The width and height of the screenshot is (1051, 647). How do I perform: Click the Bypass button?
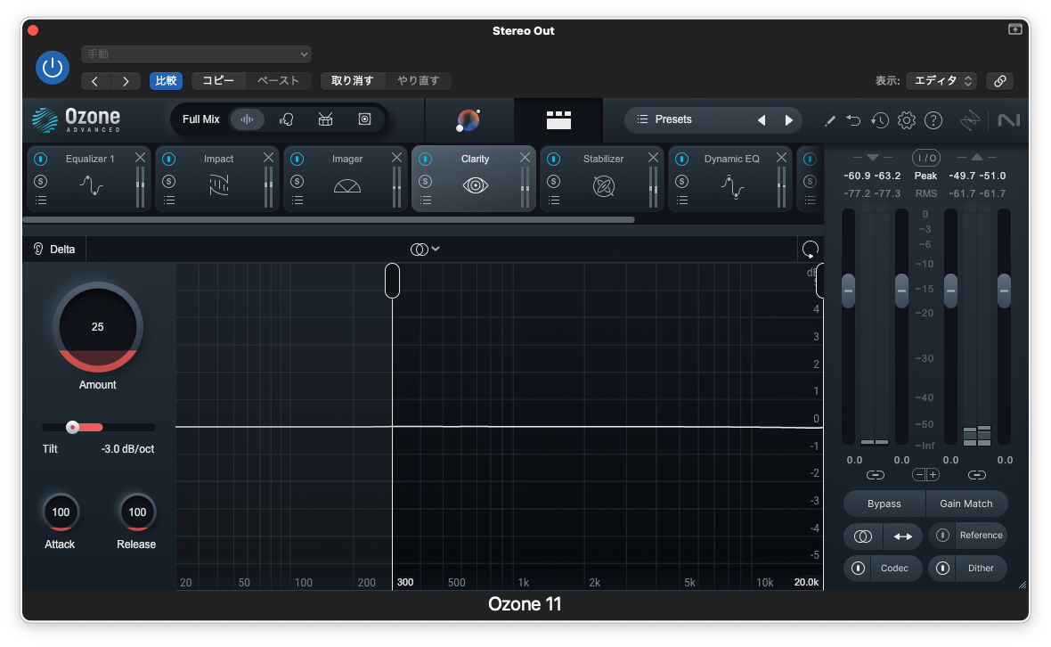point(883,504)
